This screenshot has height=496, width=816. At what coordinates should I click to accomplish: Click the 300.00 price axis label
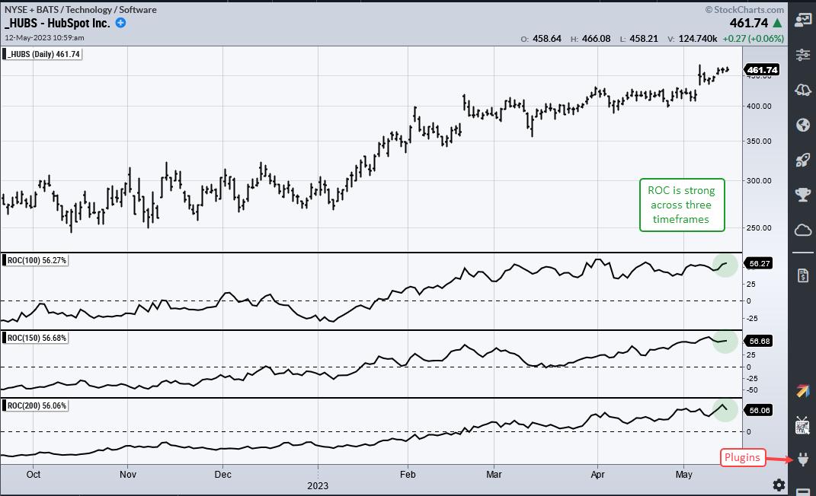(x=760, y=181)
